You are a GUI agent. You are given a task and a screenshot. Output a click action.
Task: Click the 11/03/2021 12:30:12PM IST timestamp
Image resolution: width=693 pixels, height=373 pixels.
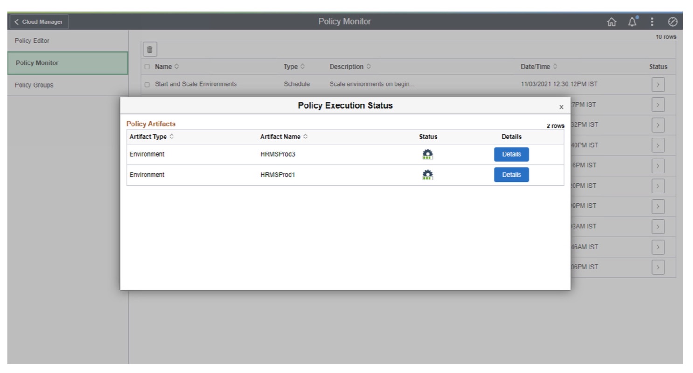[559, 84]
